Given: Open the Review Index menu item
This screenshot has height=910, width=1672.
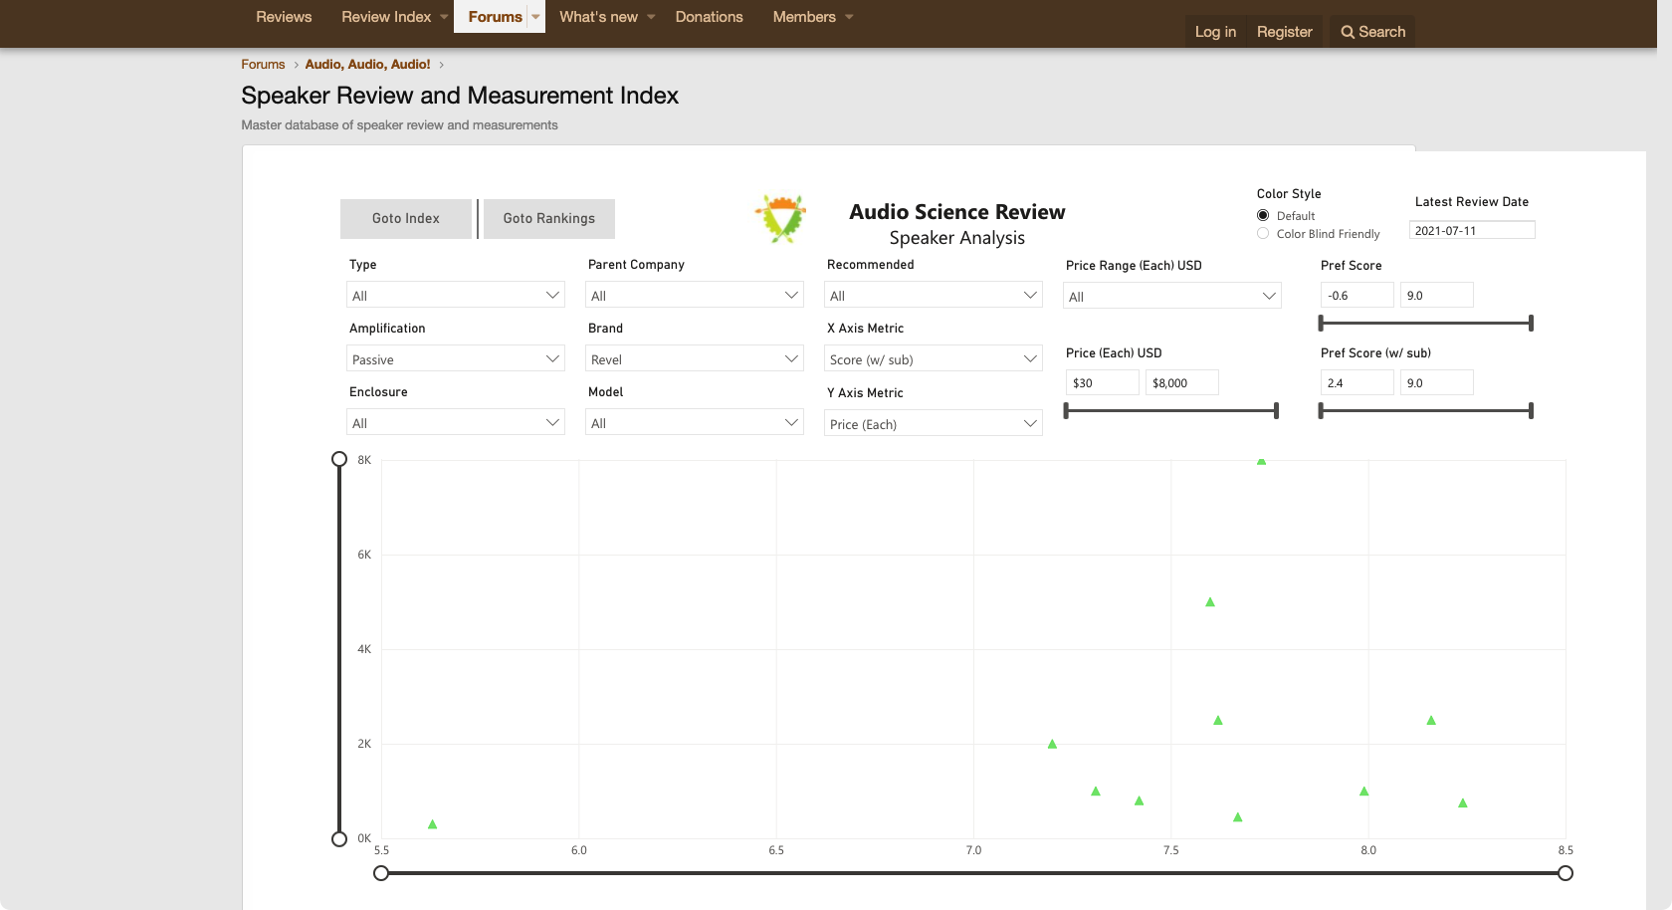Looking at the screenshot, I should coord(386,17).
